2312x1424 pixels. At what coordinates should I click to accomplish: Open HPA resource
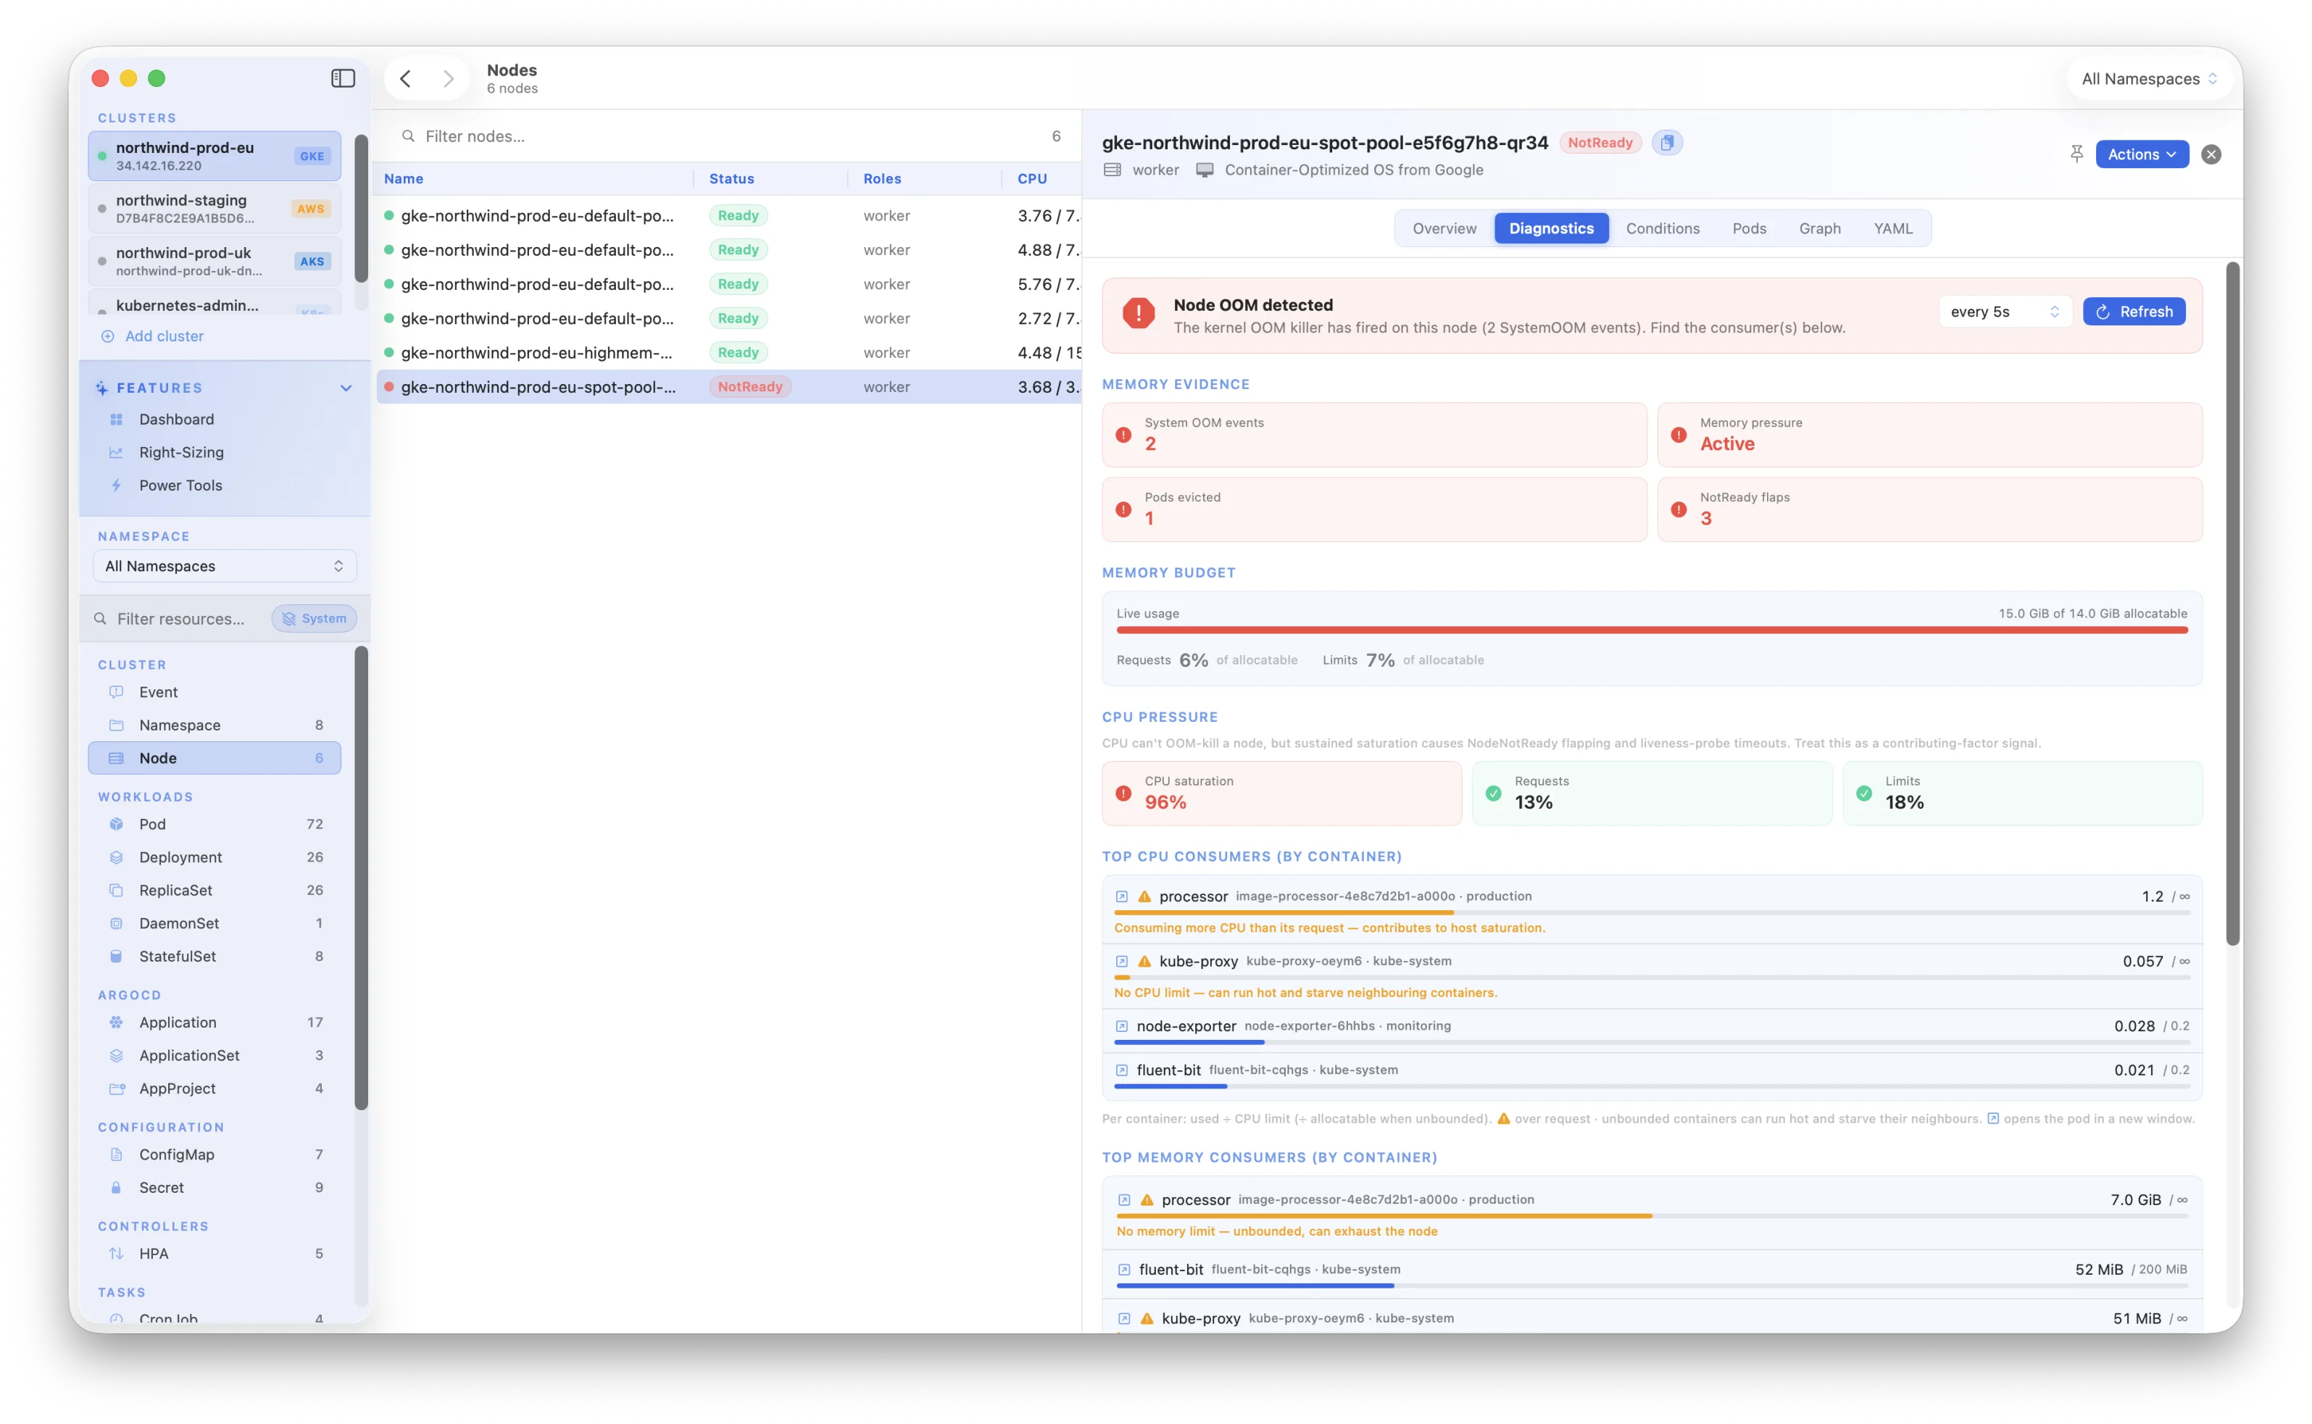pyautogui.click(x=215, y=1254)
